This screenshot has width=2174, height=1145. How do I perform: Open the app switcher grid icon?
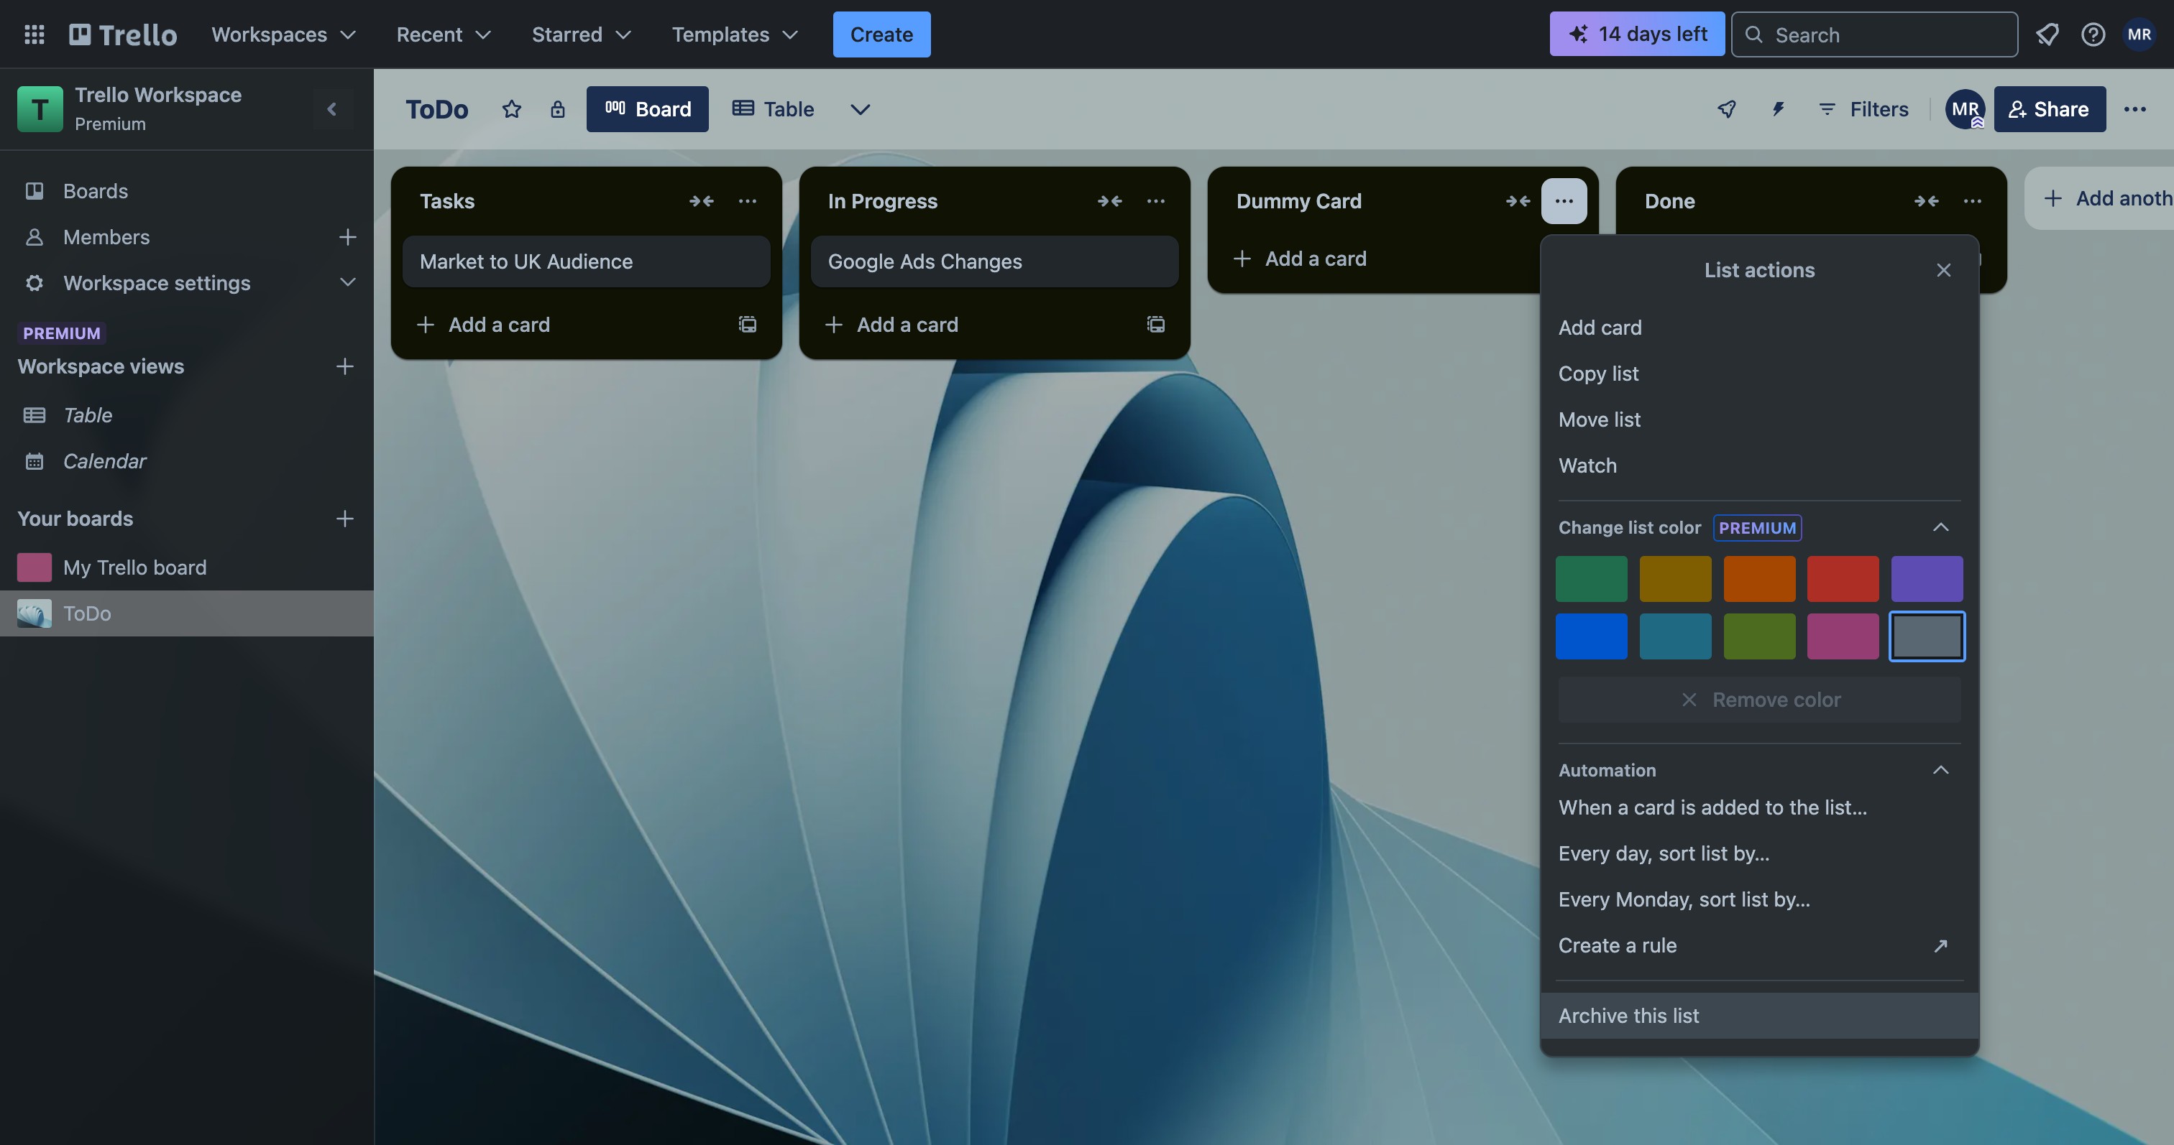pyautogui.click(x=34, y=34)
